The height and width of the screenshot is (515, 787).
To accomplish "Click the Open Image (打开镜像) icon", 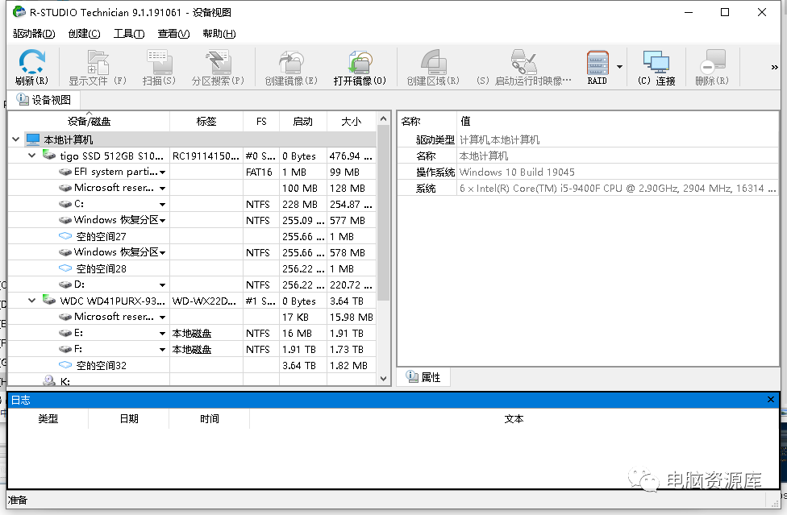I will 360,62.
